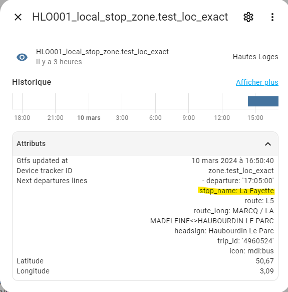Click the dialog title HLO001_local_stop_zone.test_loc_exact
The height and width of the screenshot is (292, 288).
130,17
